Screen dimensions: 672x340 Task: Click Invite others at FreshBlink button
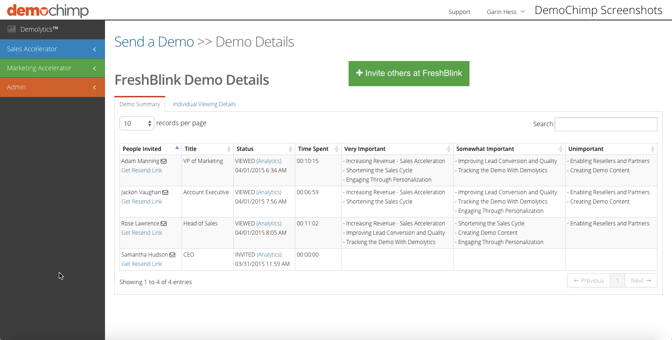coord(409,74)
